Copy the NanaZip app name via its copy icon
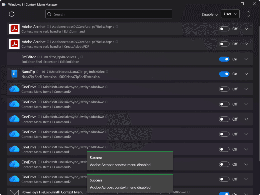260x195 pixels. point(37,72)
